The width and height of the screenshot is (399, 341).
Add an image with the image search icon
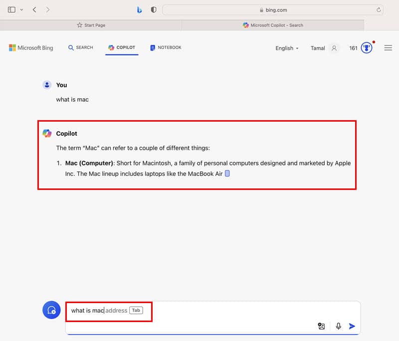tap(321, 326)
